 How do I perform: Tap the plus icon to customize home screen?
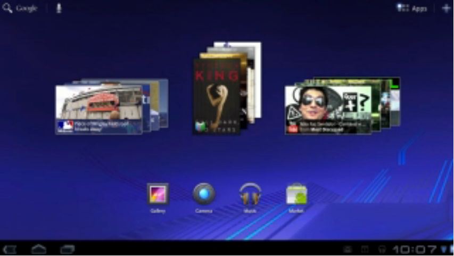tap(446, 8)
